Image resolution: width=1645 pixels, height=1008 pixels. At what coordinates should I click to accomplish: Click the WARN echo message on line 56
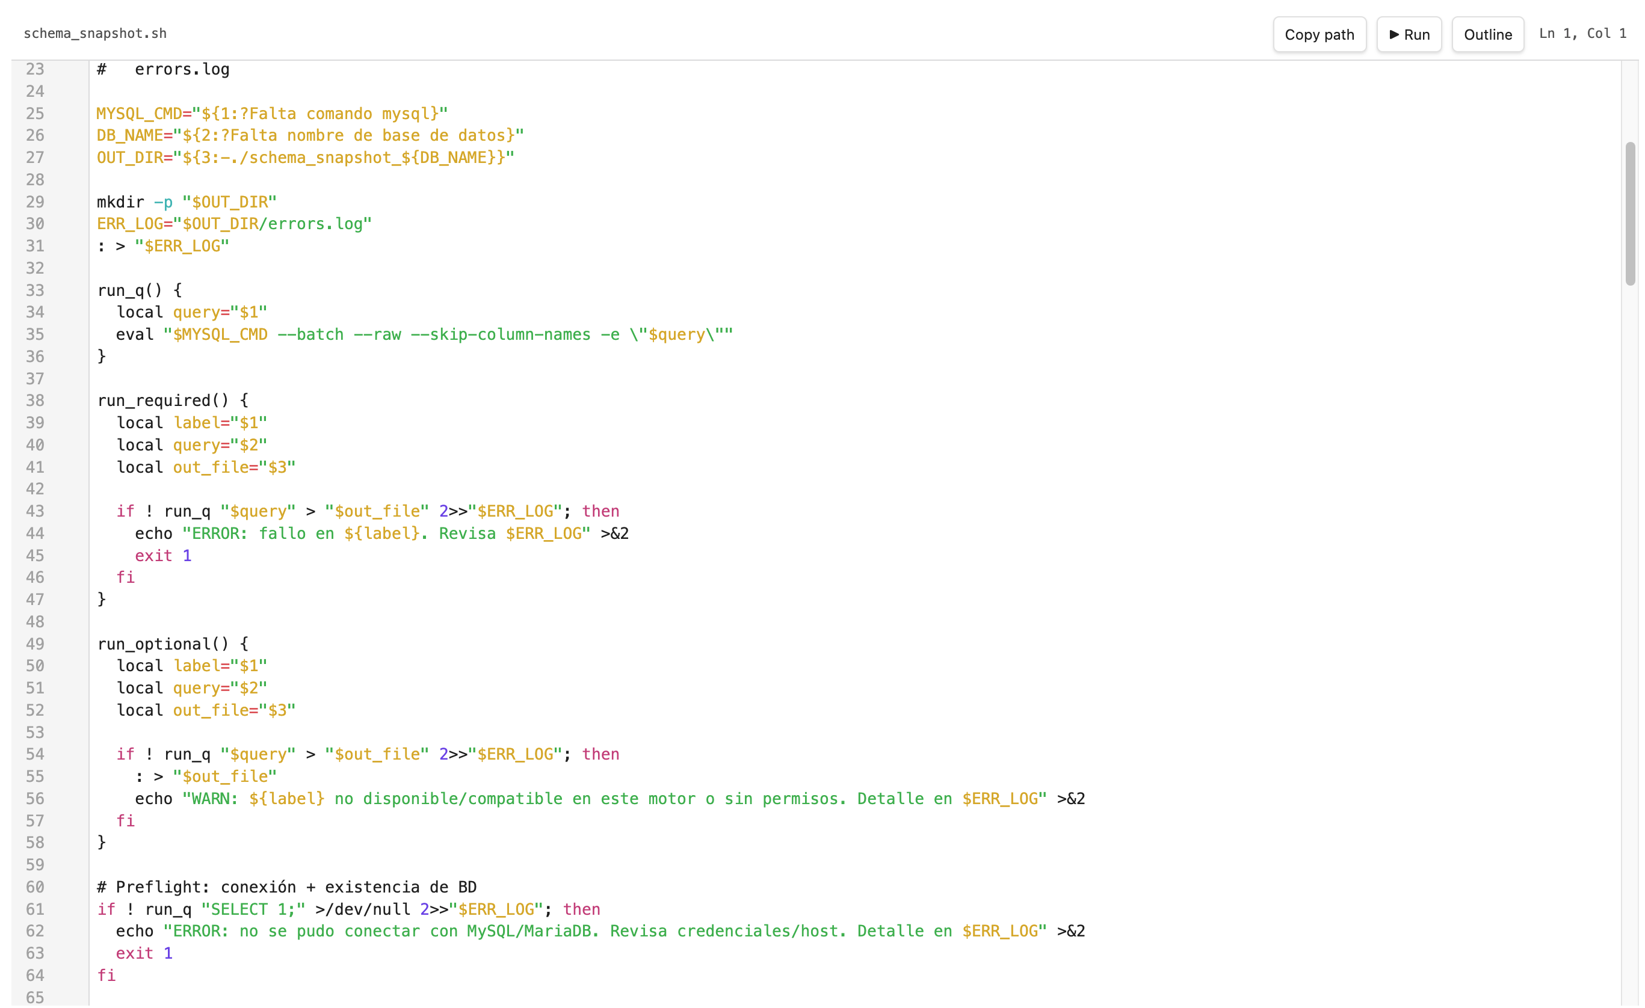click(x=610, y=798)
